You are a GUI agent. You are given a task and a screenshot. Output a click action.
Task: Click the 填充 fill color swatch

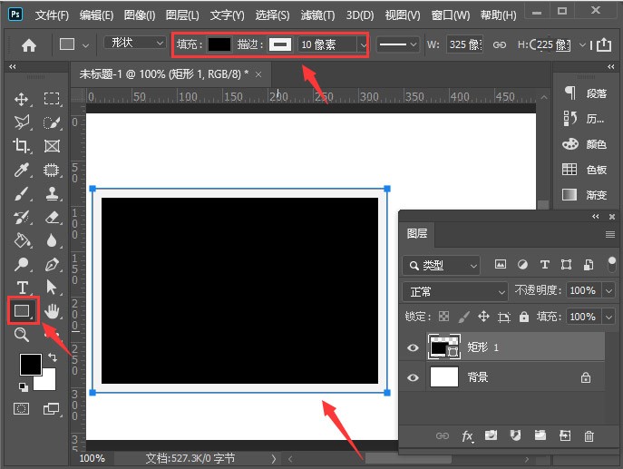[219, 44]
